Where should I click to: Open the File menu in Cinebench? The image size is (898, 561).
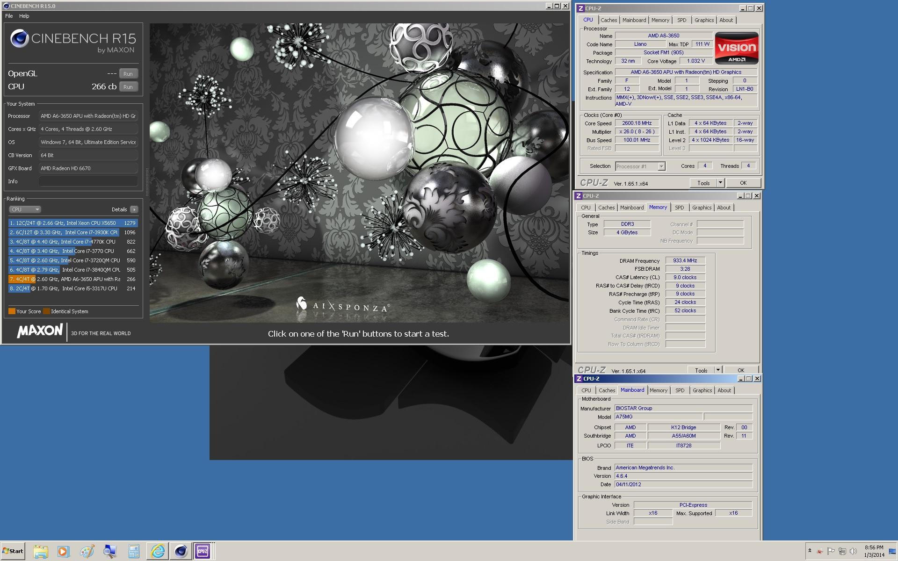click(9, 16)
